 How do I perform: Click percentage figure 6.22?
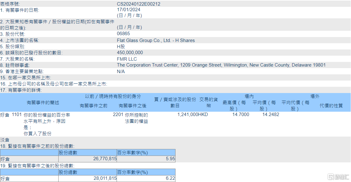click(171, 179)
